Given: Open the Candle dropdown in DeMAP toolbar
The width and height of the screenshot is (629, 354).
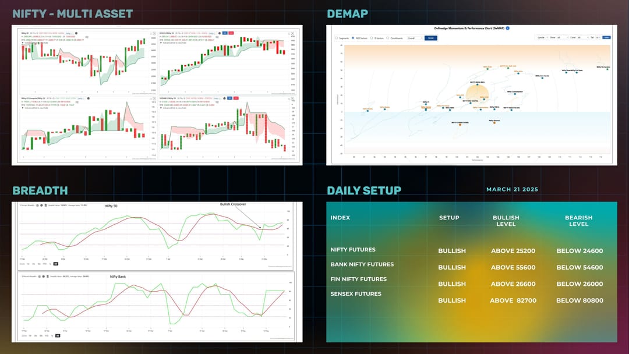Looking at the screenshot, I should click(x=542, y=37).
